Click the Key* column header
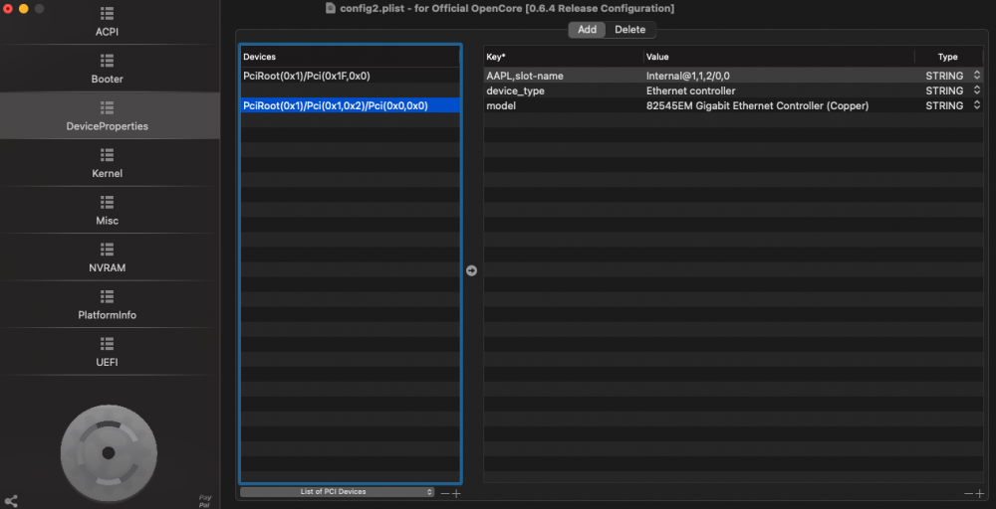 [564, 57]
